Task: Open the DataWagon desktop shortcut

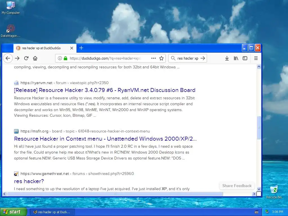Action: coord(10,31)
